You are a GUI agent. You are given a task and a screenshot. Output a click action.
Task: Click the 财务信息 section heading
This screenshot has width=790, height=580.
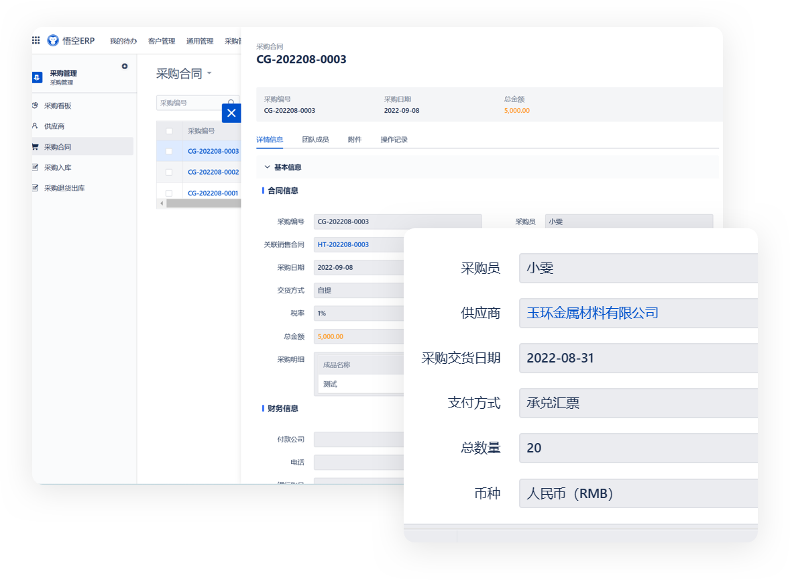pyautogui.click(x=282, y=409)
